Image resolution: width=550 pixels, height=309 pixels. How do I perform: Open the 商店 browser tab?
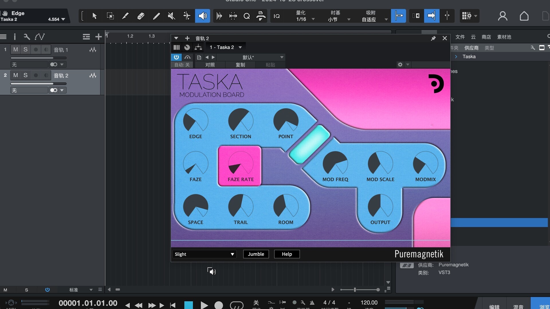pyautogui.click(x=486, y=37)
